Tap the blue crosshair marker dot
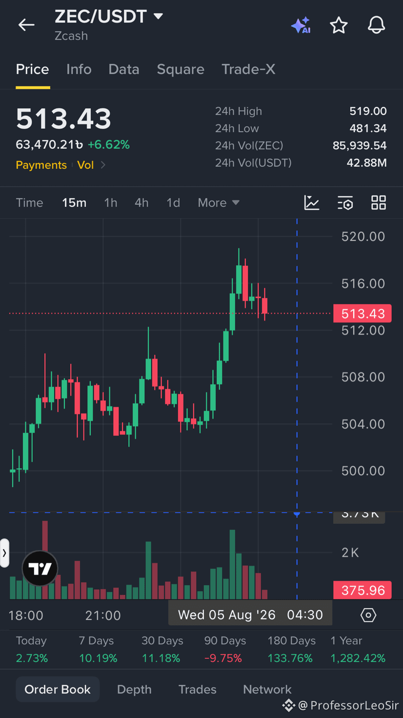Viewport: 403px width, 718px height. (x=297, y=514)
